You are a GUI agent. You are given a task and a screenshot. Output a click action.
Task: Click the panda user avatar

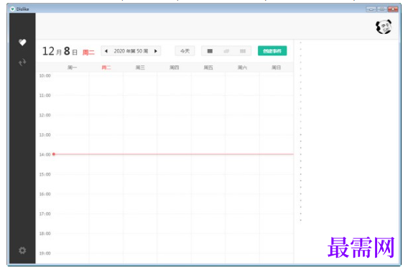click(x=384, y=27)
